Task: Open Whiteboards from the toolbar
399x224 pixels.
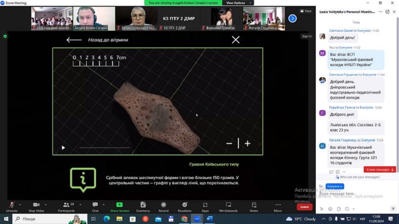Action: coord(229,207)
